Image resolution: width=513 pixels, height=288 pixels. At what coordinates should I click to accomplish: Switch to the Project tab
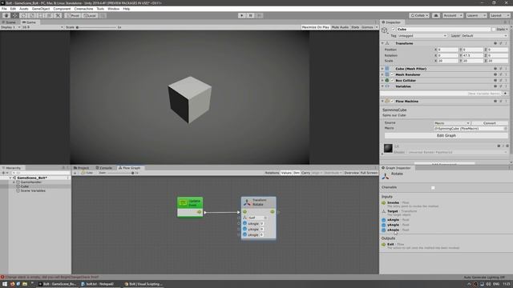click(x=82, y=168)
